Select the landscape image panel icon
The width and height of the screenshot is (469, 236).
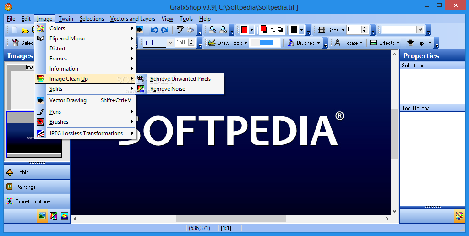click(x=43, y=215)
